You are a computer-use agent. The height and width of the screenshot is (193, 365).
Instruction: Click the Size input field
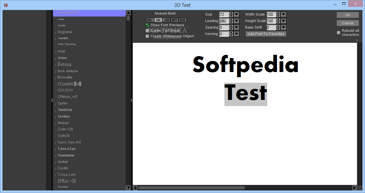tap(224, 14)
